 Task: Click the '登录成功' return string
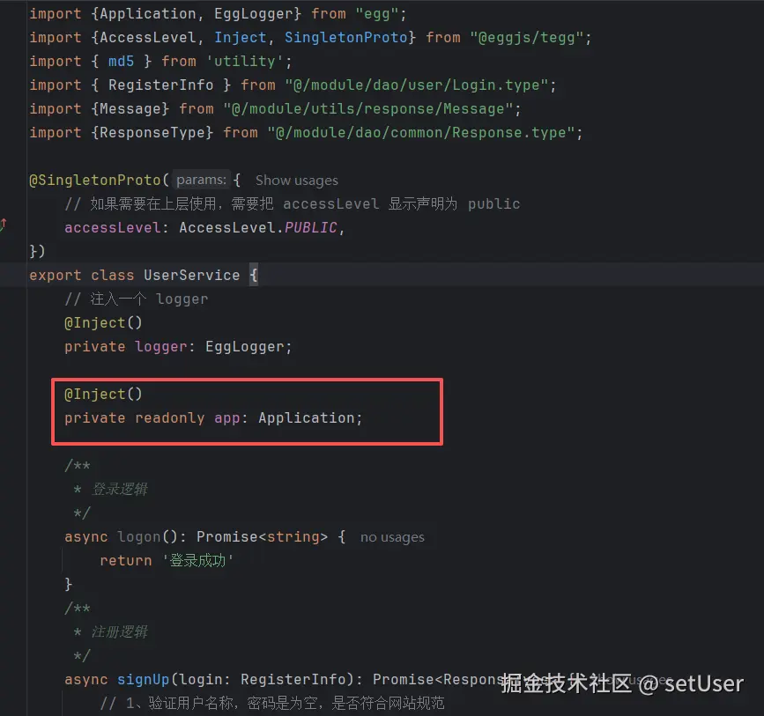pos(198,560)
